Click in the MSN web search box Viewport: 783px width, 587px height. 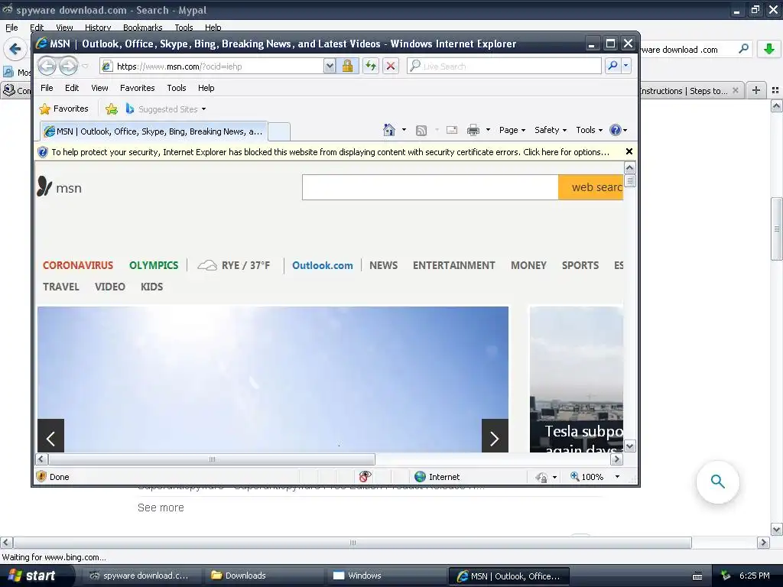coord(430,187)
